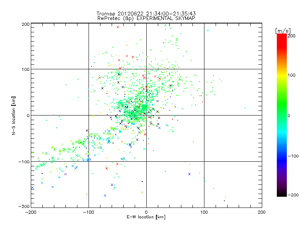Click the y-axis tick label '0'

click(x=28, y=115)
